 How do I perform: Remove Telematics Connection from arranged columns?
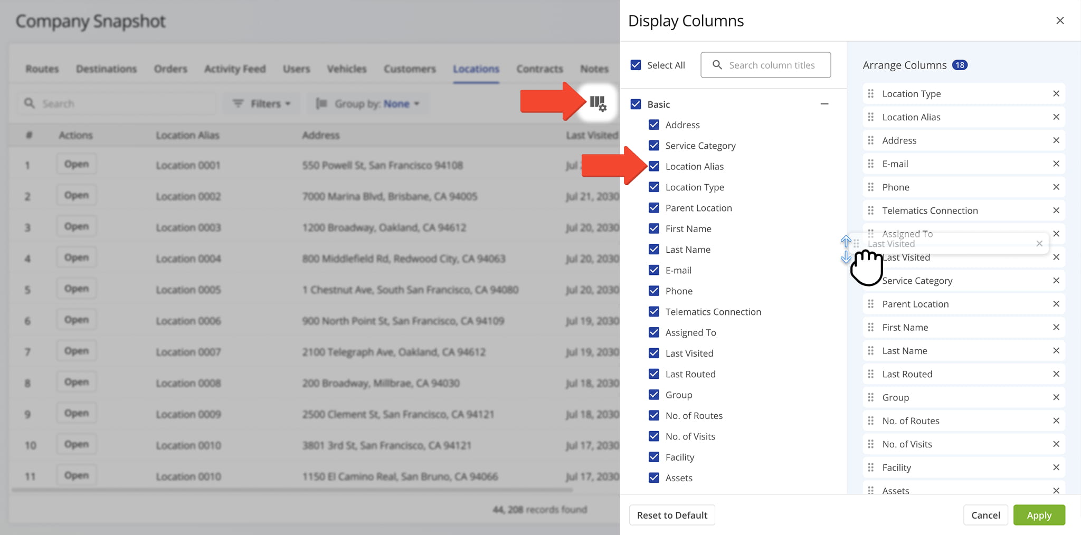point(1056,211)
